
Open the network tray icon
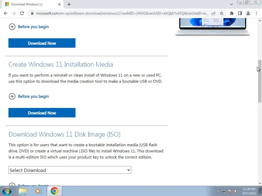click(224, 191)
